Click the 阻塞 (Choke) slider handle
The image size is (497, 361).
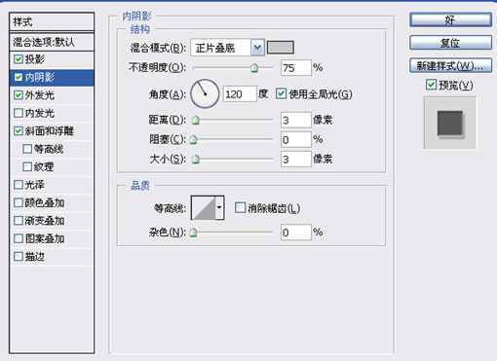pyautogui.click(x=194, y=140)
